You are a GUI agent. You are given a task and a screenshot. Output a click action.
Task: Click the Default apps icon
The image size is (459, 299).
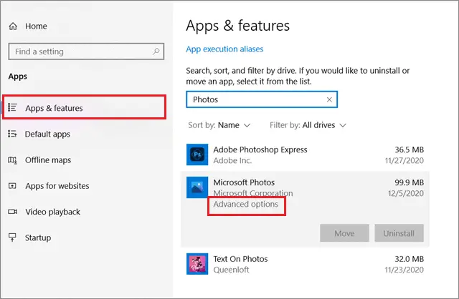point(12,134)
